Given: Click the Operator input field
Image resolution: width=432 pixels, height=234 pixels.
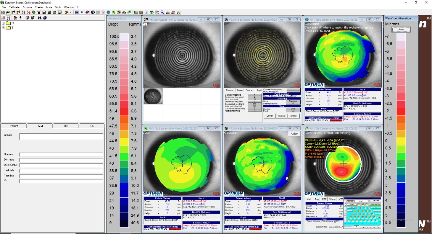Looking at the screenshot, I should (x=61, y=154).
